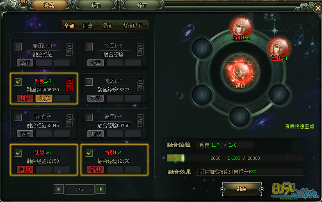Click the gray 义军 skill tag
This screenshot has width=322, height=202.
point(96,63)
